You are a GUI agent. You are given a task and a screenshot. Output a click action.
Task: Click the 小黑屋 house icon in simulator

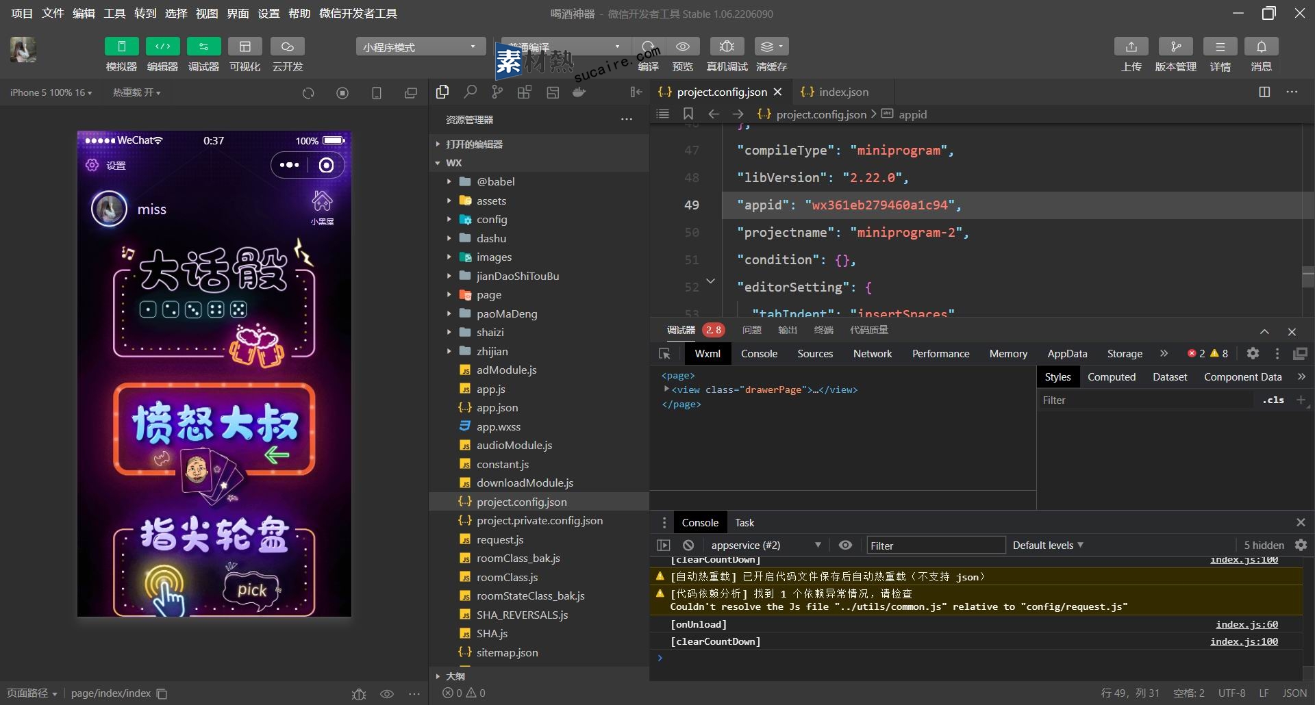click(x=322, y=208)
